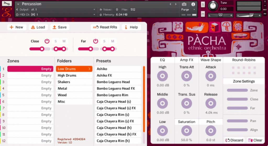Adjust the Saturation knob at 50%

(x=186, y=130)
